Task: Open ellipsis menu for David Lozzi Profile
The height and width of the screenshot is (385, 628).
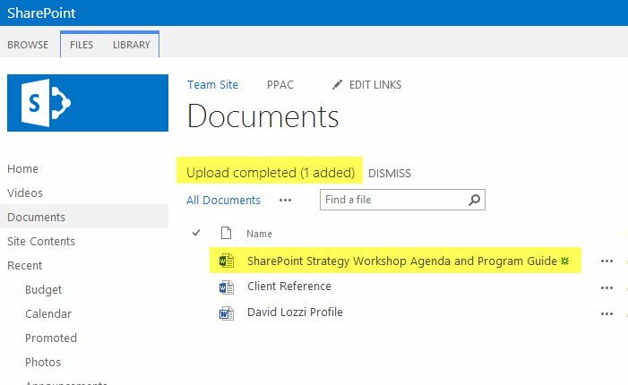Action: (x=606, y=313)
